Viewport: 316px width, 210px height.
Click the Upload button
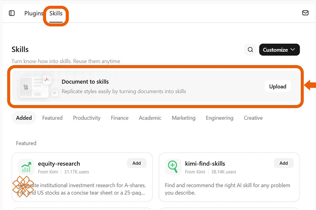[x=277, y=86]
